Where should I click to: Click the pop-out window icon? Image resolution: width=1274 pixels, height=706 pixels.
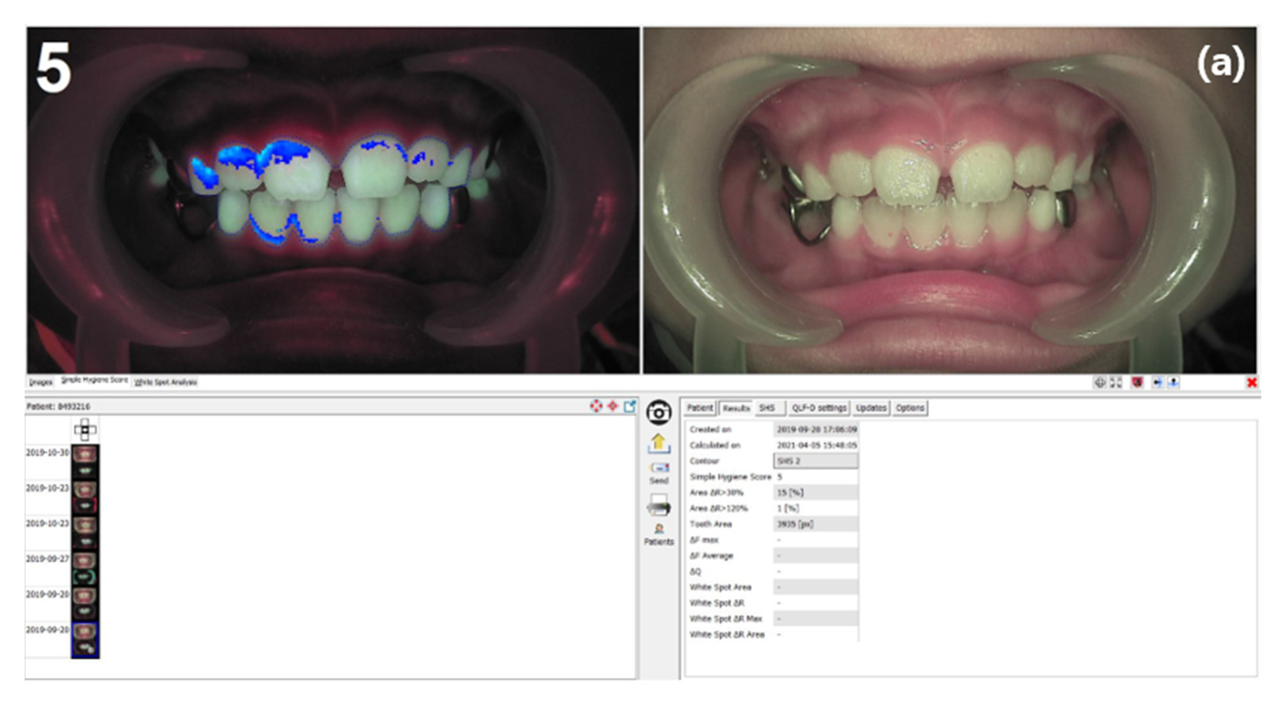[630, 406]
